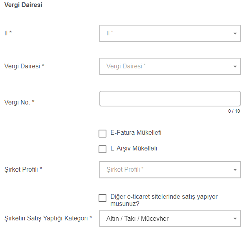Focus the Vergi No. text input
The height and width of the screenshot is (231, 247).
coord(170,99)
